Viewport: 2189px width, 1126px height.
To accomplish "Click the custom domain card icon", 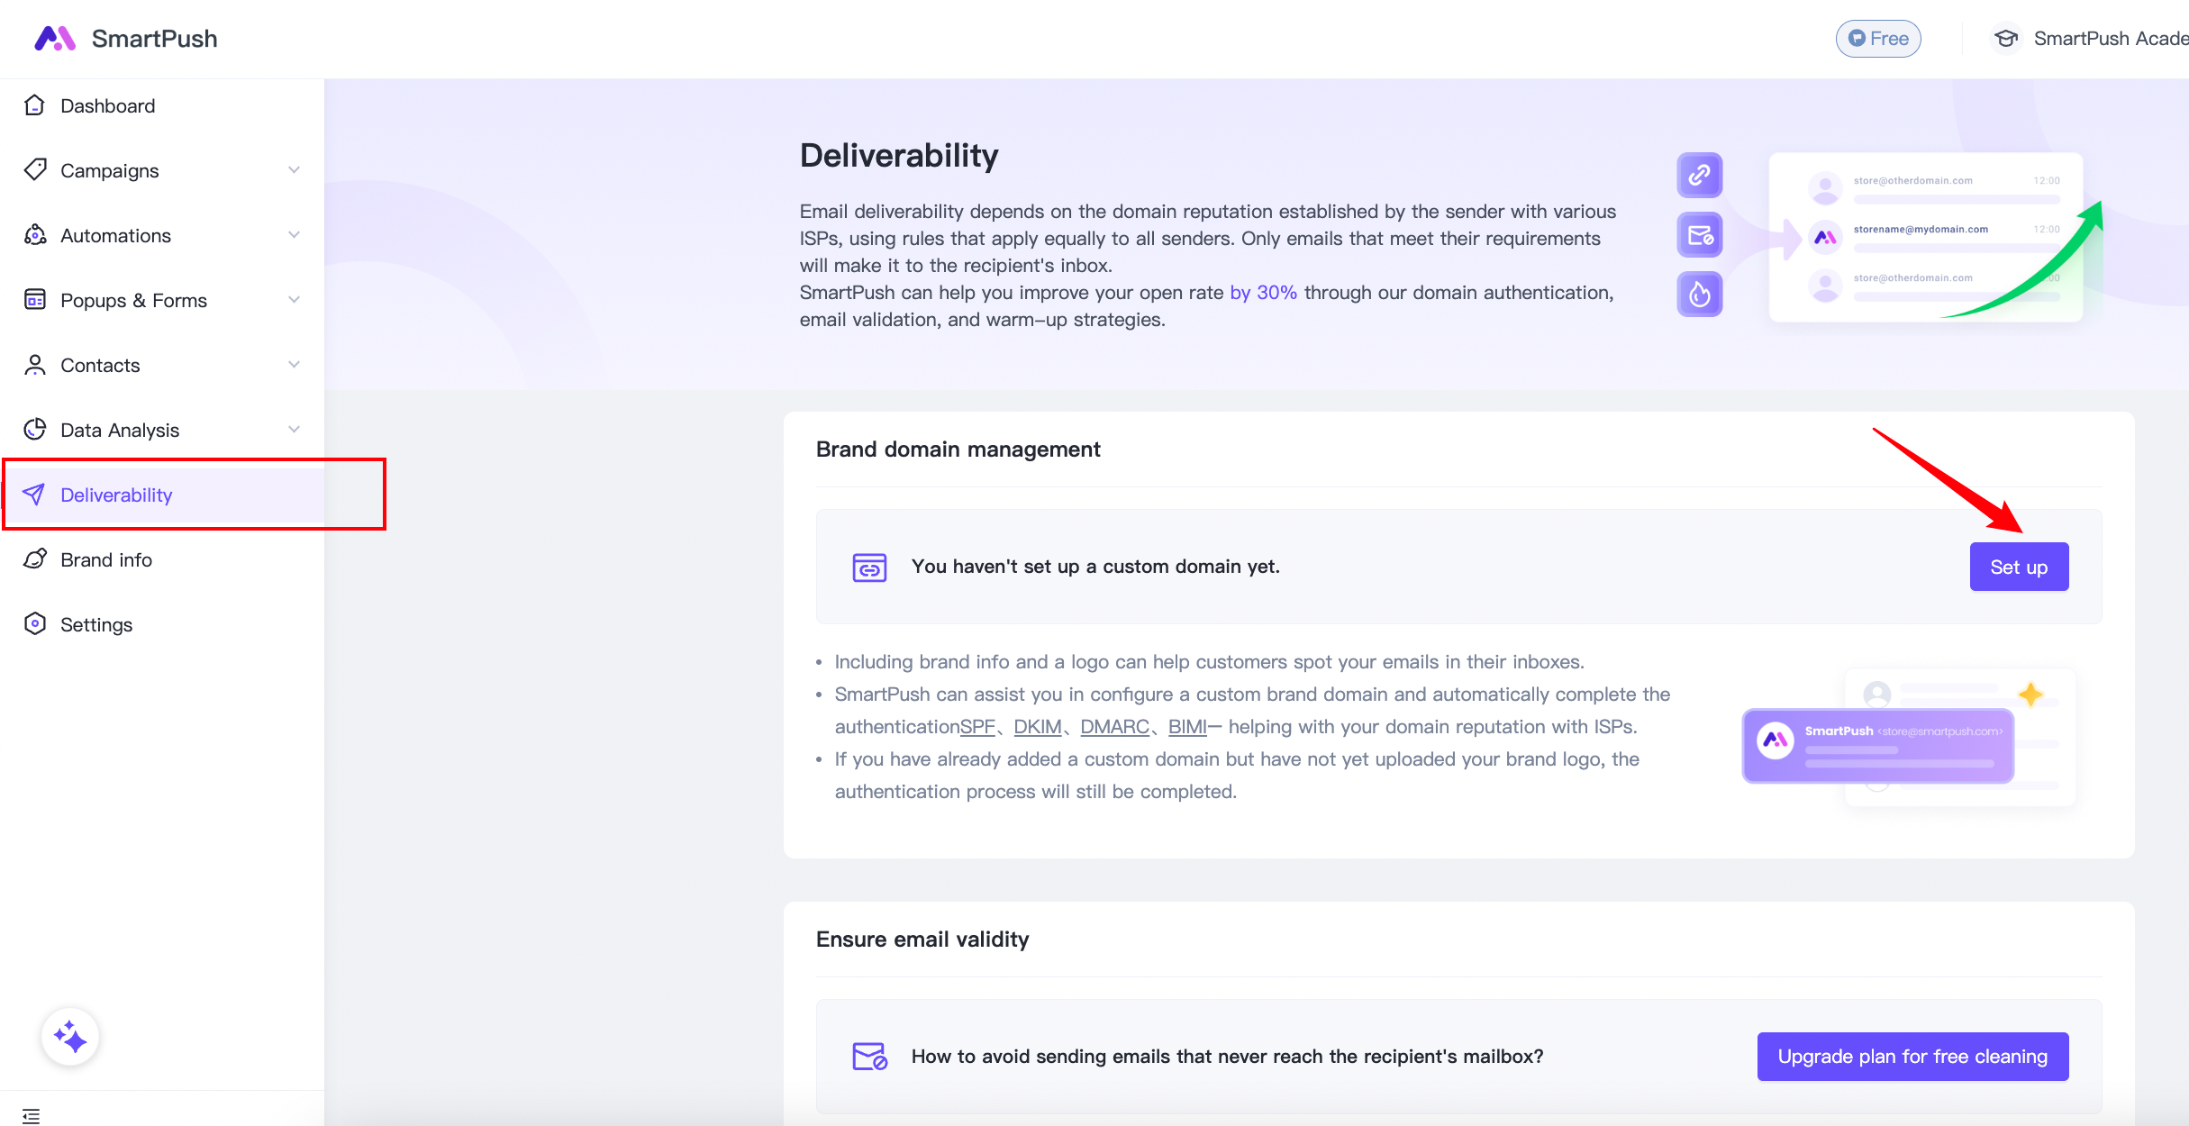I will coord(869,568).
